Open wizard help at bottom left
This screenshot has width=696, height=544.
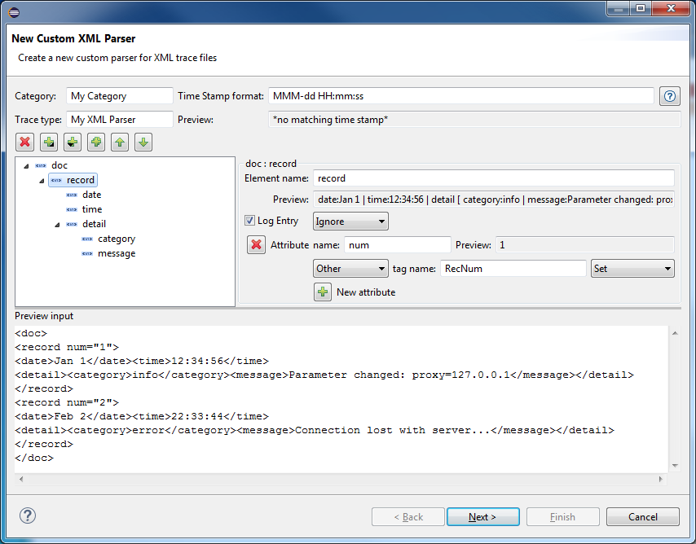[28, 516]
